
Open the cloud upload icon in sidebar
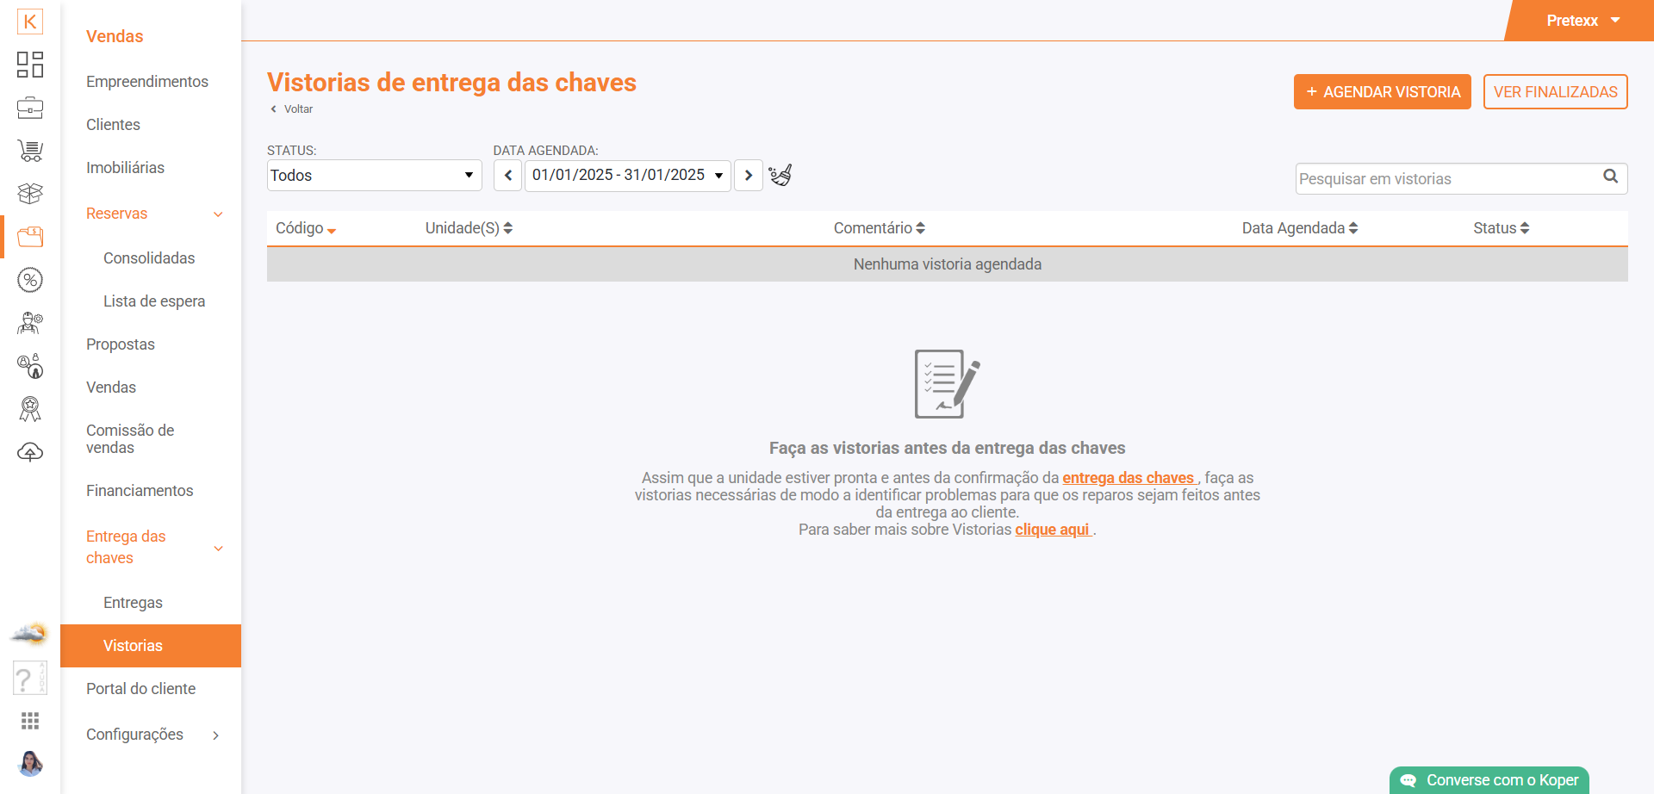point(30,452)
